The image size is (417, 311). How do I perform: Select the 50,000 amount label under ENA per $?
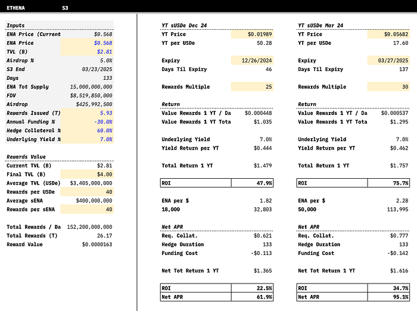click(x=307, y=209)
